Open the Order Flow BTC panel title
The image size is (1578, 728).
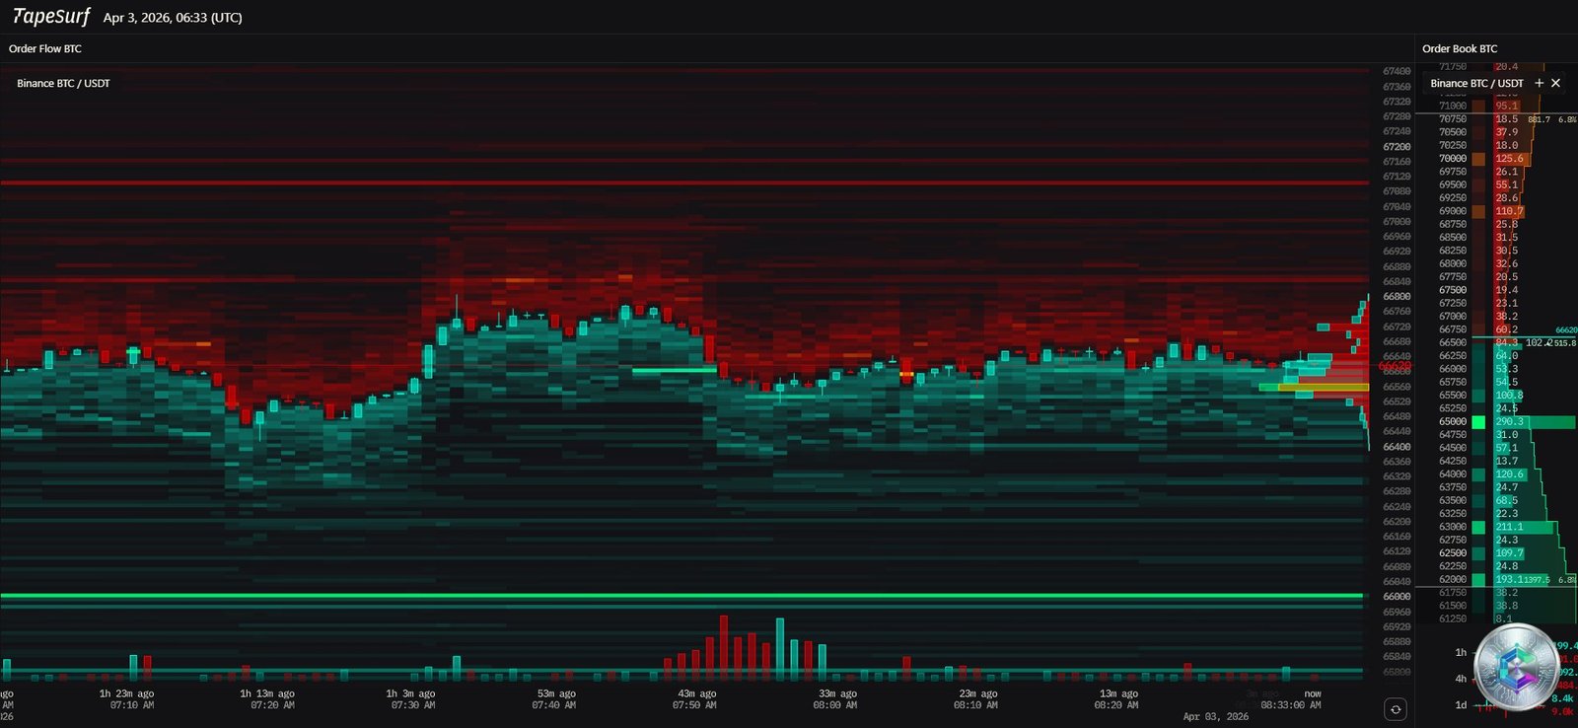click(45, 48)
